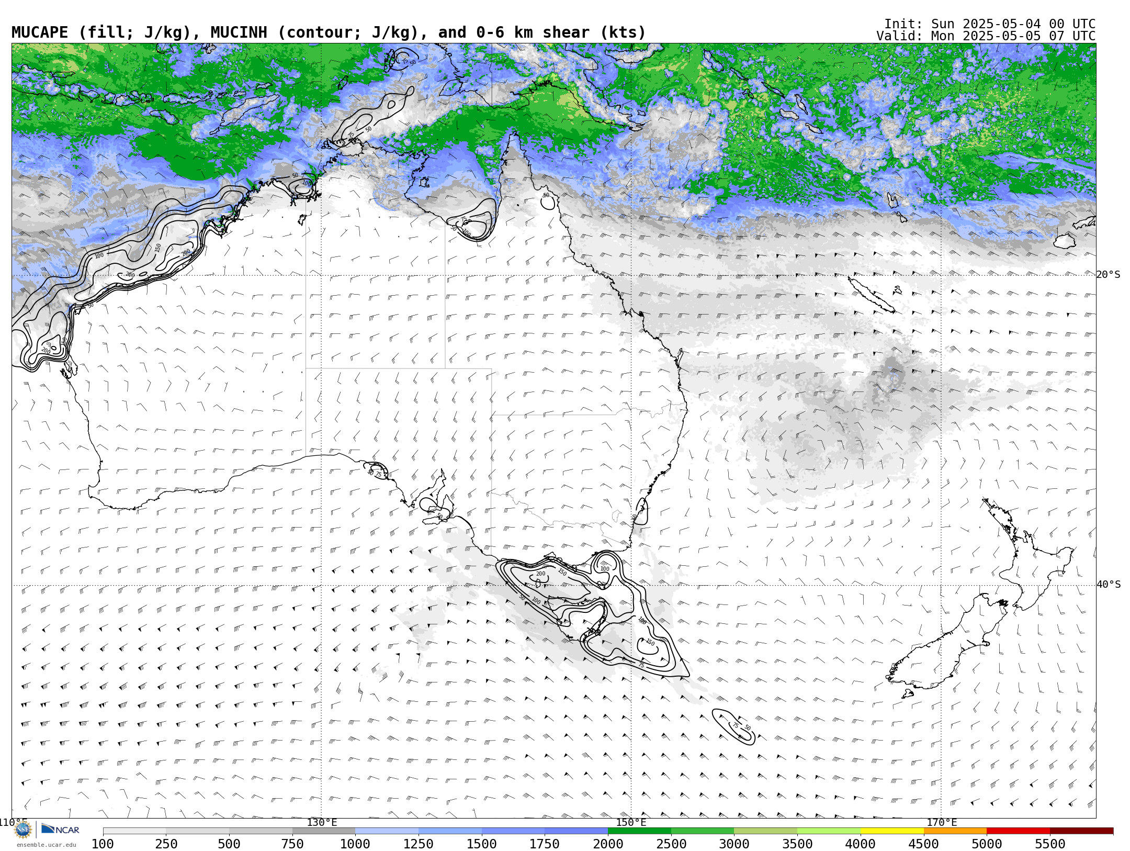The image size is (1130, 851).
Task: Select the MUCAPE MUCINH shear title text
Action: click(x=329, y=32)
